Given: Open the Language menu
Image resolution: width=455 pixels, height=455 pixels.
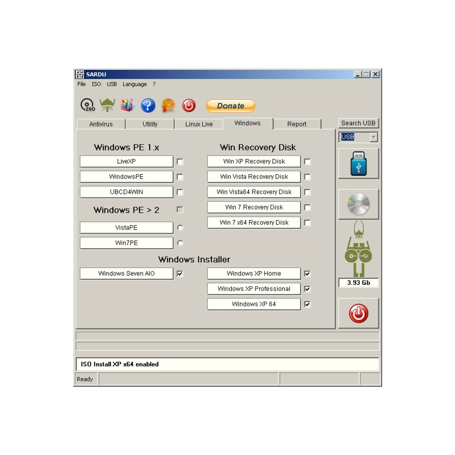Looking at the screenshot, I should pos(134,84).
